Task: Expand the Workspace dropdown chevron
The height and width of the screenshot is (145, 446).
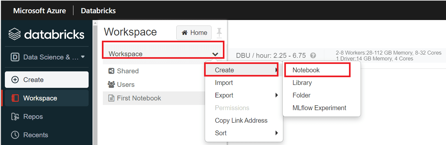Action: (215, 54)
